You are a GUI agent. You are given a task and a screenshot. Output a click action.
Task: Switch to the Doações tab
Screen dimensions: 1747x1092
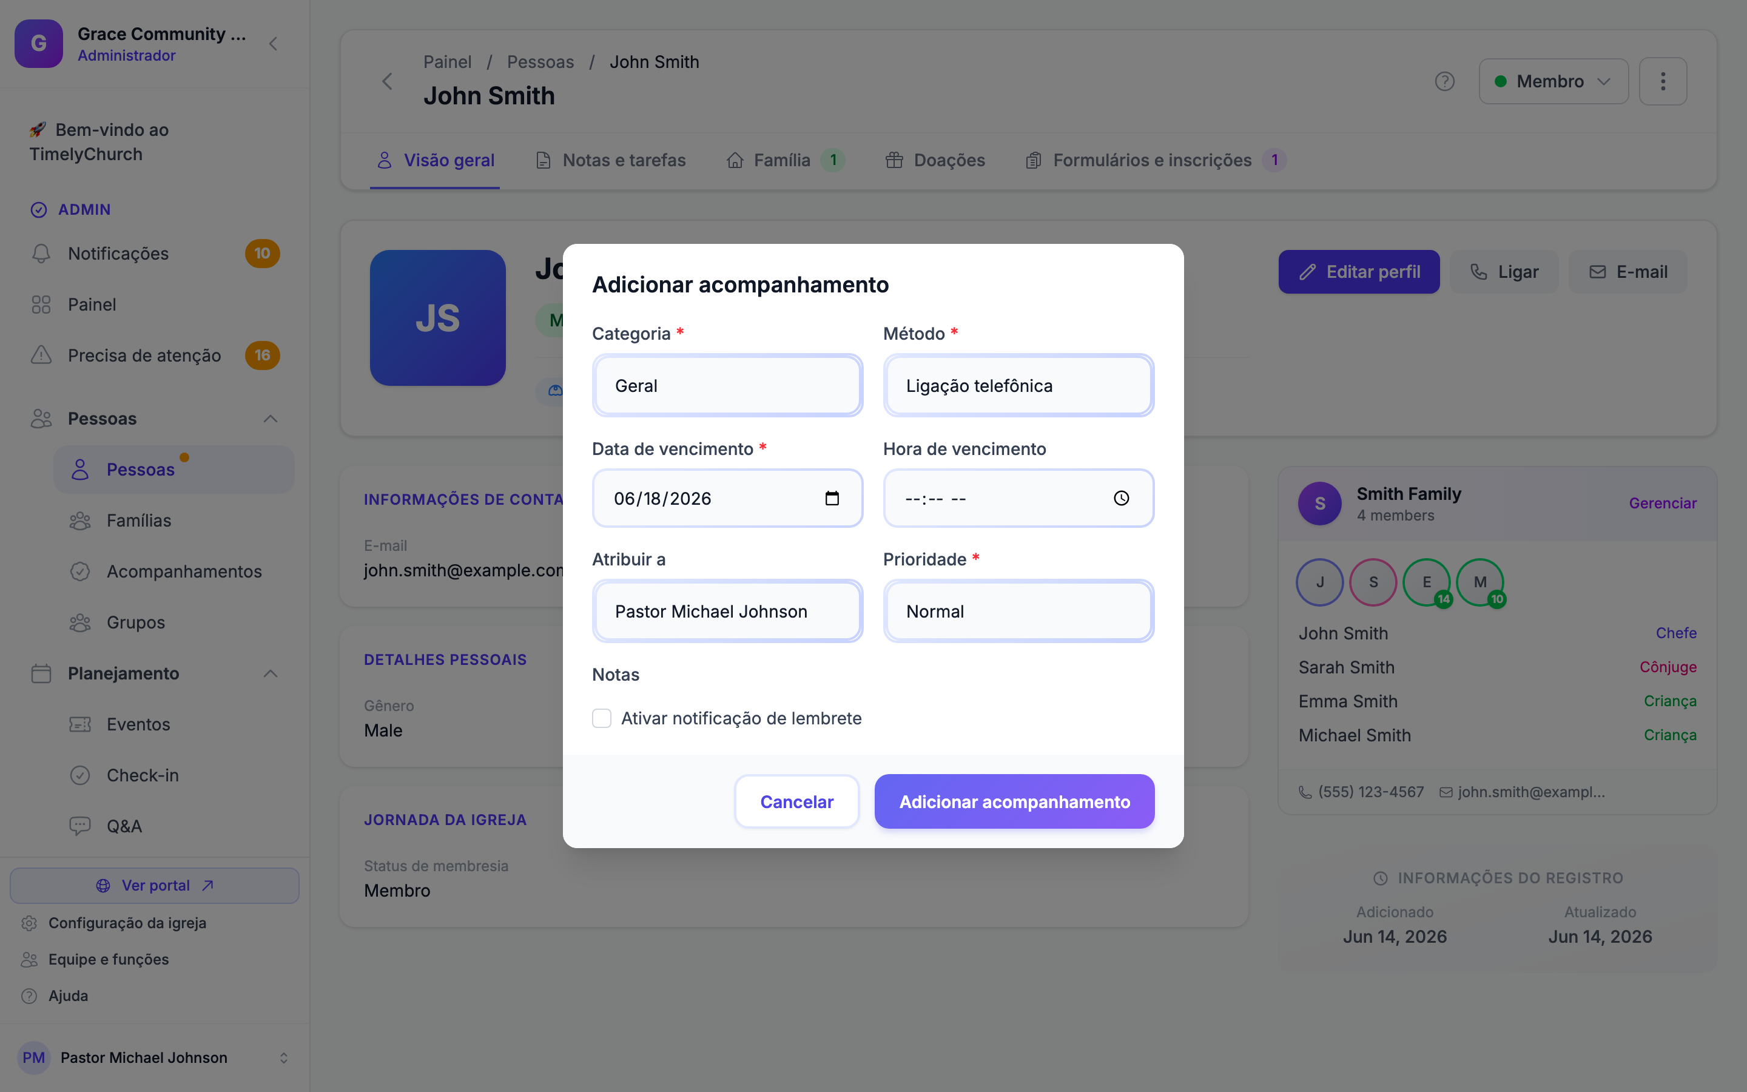click(x=935, y=160)
